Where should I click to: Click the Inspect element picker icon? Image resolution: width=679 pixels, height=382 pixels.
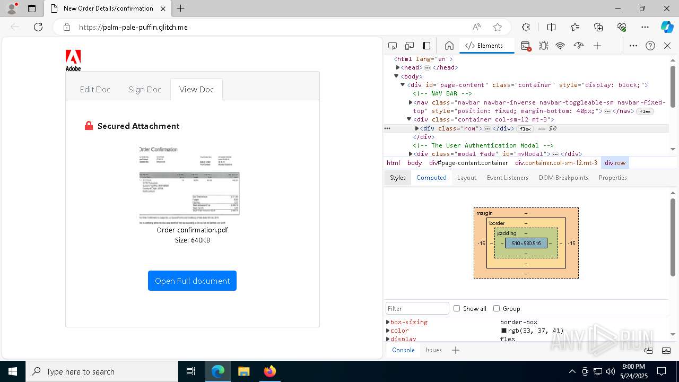393,46
